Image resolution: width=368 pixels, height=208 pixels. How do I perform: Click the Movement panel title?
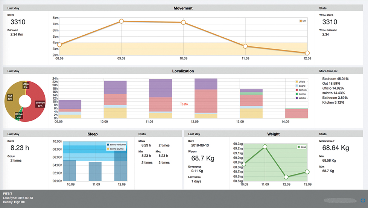183,8
